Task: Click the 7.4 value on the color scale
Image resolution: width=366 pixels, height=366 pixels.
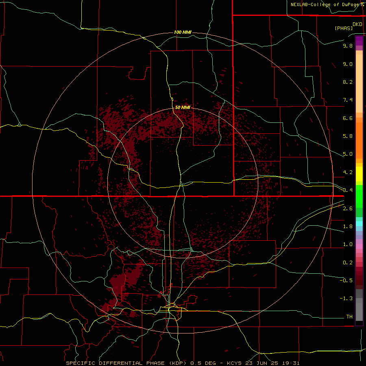Action: click(x=348, y=100)
